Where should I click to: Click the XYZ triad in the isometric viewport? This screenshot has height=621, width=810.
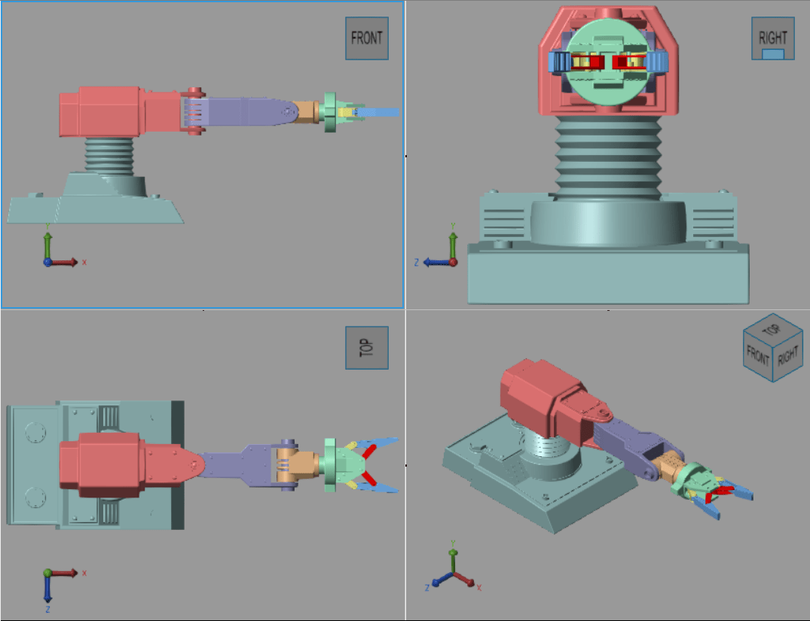(x=452, y=574)
